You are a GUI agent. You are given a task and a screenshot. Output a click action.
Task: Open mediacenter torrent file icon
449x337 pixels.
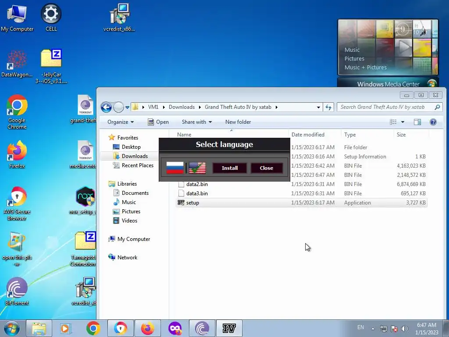84,154
